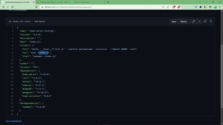Image resolution: width=223 pixels, height=125 pixels.
Task: Click the "node-serialize" dependency name
Action: click(31, 96)
